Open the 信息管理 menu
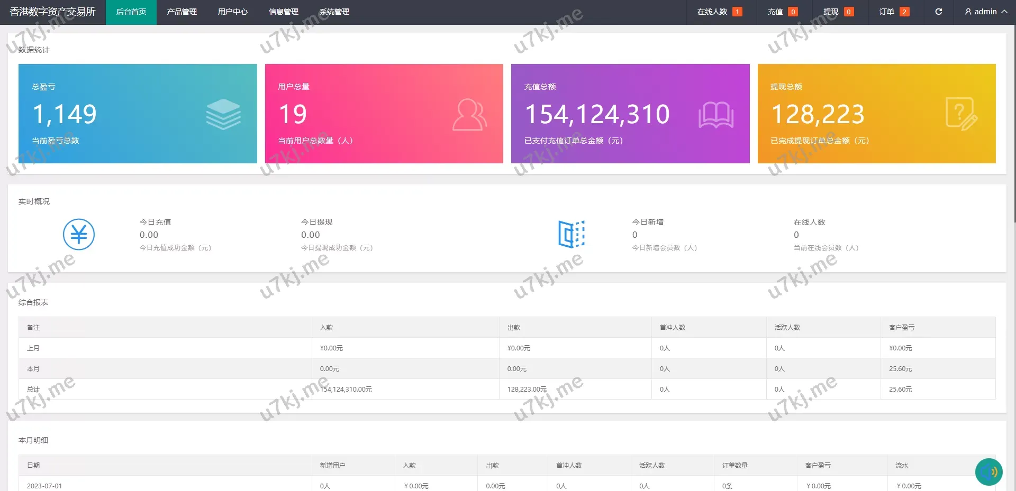The width and height of the screenshot is (1016, 491). [283, 12]
